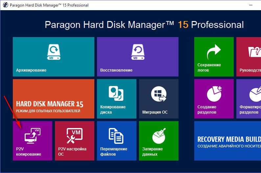Click the Форматирование разделов pencil icon
This screenshot has height=173, width=261.
(x=255, y=94)
